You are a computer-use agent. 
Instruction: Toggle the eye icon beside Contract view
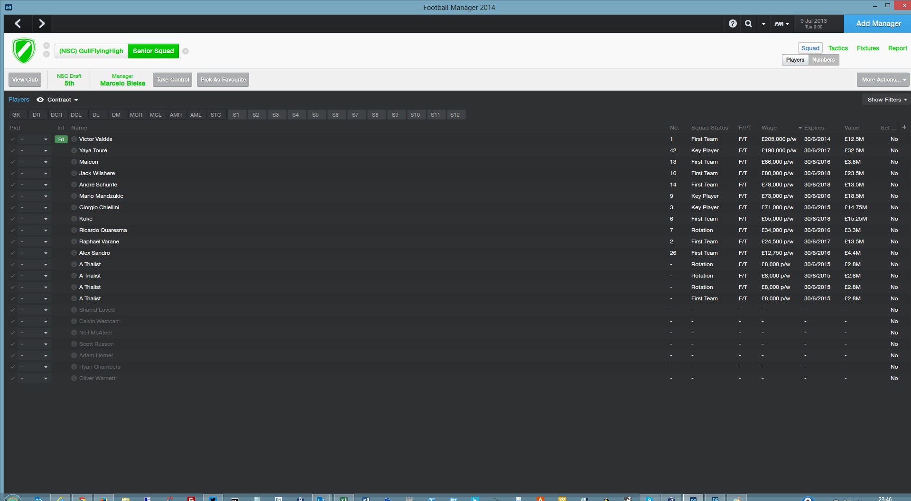click(x=40, y=100)
